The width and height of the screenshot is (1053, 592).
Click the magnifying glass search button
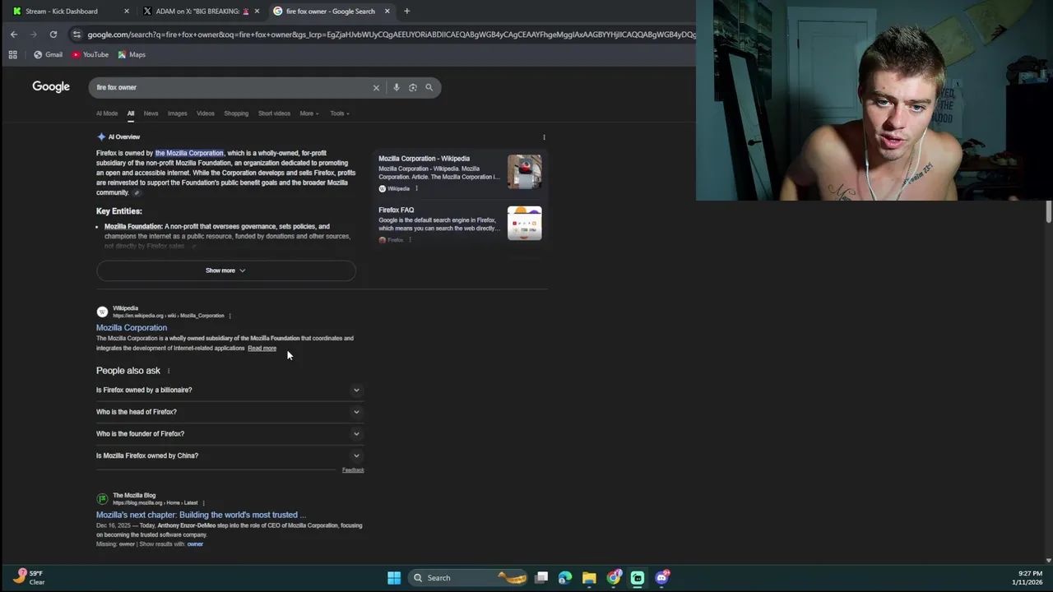click(429, 87)
